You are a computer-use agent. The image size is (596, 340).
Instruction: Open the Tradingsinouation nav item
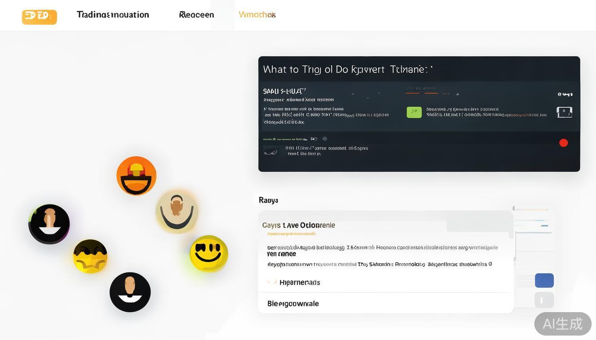click(113, 15)
